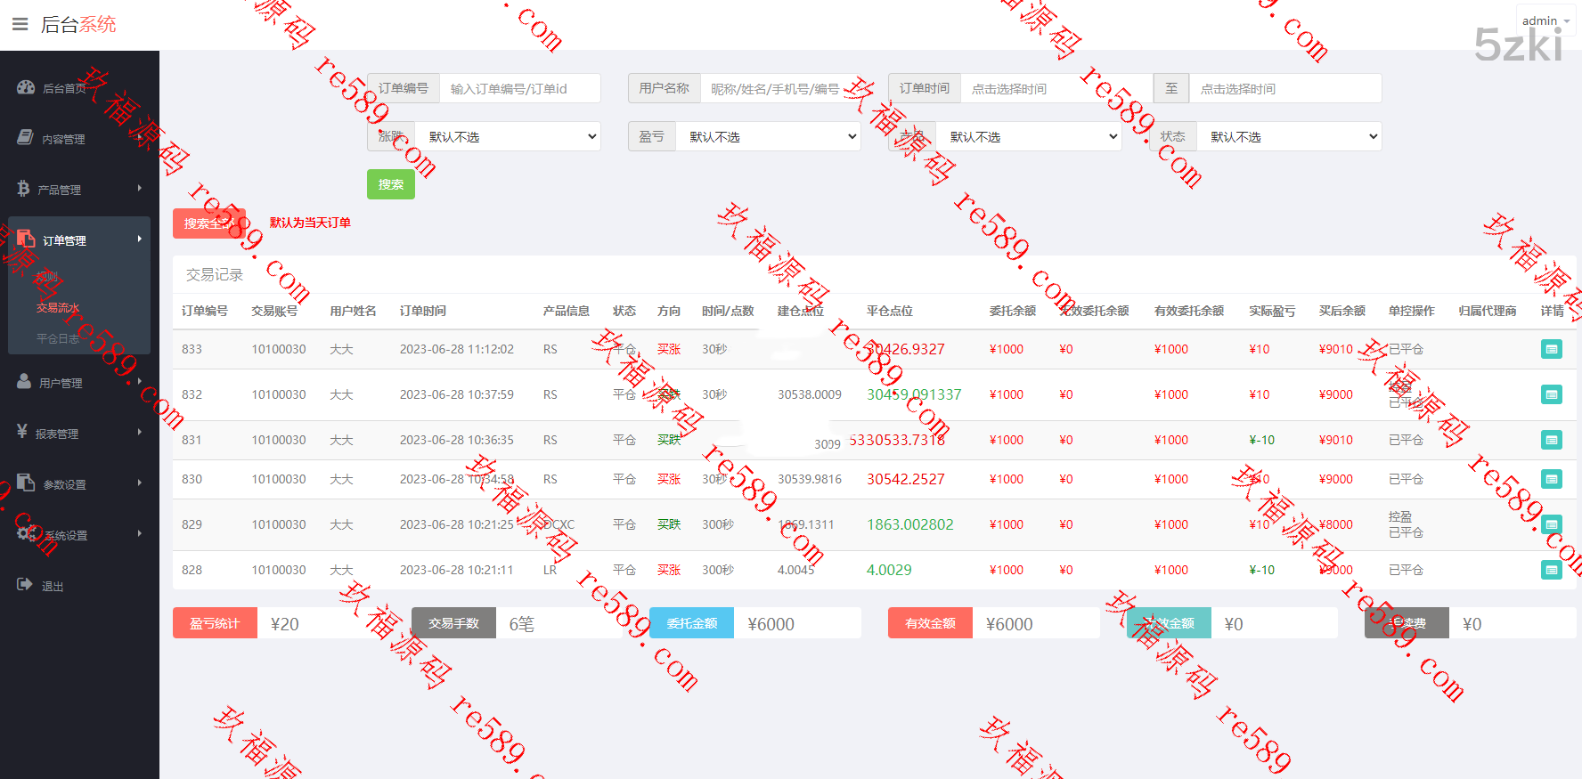This screenshot has width=1582, height=779.
Task: Open the dashboard home icon in sidebar
Action: (26, 87)
